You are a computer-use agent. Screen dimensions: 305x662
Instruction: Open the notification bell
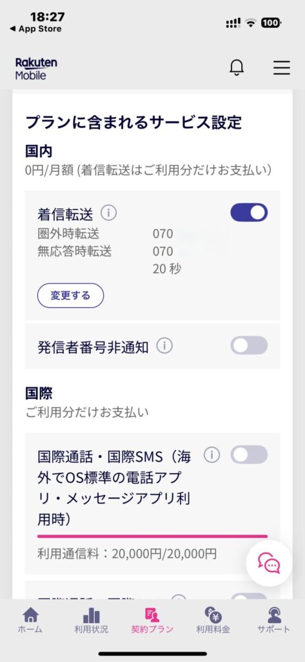(x=237, y=67)
